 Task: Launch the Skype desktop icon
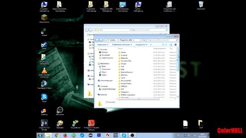(44, 98)
